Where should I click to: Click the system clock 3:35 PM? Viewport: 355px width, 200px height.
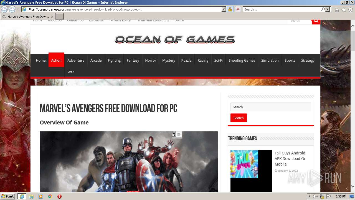[x=341, y=196]
